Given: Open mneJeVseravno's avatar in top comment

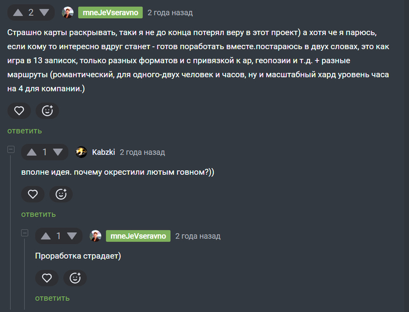Looking at the screenshot, I should [x=68, y=12].
